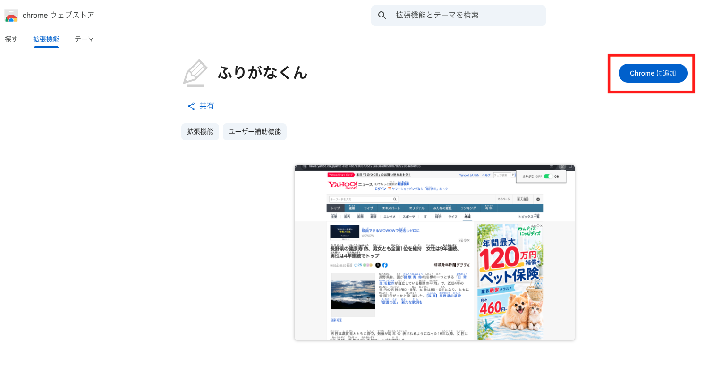
Task: Select the 拡張機能 navigation tab
Action: pos(46,39)
